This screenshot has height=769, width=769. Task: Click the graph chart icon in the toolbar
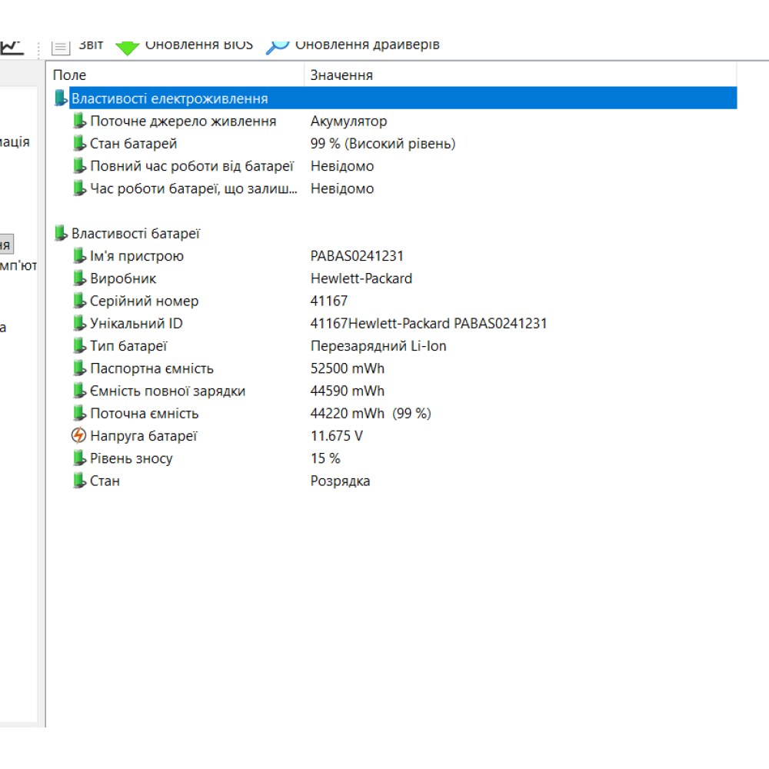(11, 46)
